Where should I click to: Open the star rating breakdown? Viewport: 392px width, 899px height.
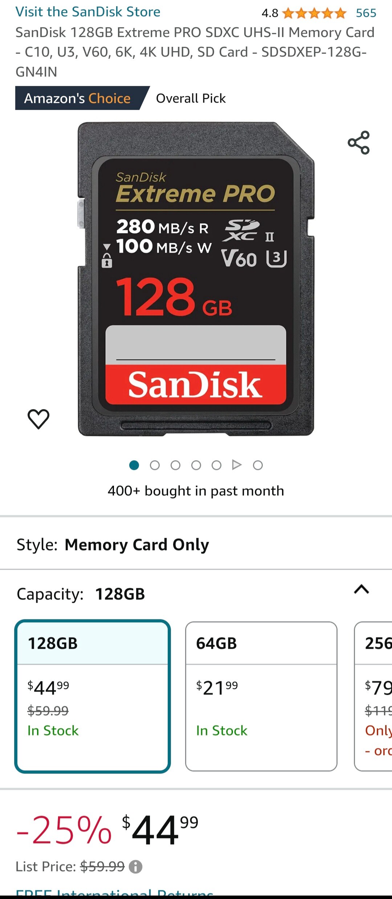click(x=314, y=13)
